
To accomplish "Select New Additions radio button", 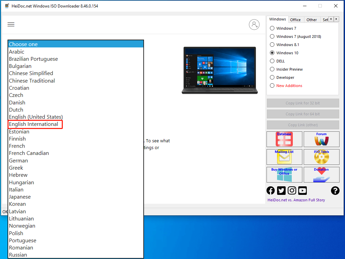I will pos(272,86).
